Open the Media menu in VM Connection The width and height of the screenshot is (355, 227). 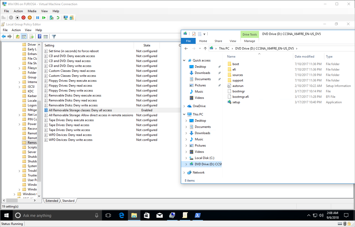(32, 11)
